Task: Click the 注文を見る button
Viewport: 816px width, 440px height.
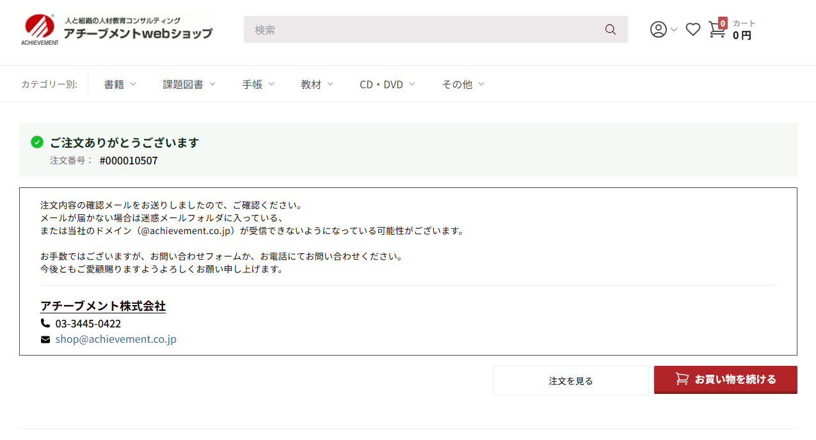Action: 571,381
